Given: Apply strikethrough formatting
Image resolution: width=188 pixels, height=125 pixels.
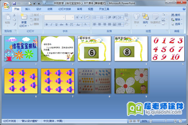Looking at the screenshot, I should 61,24.
